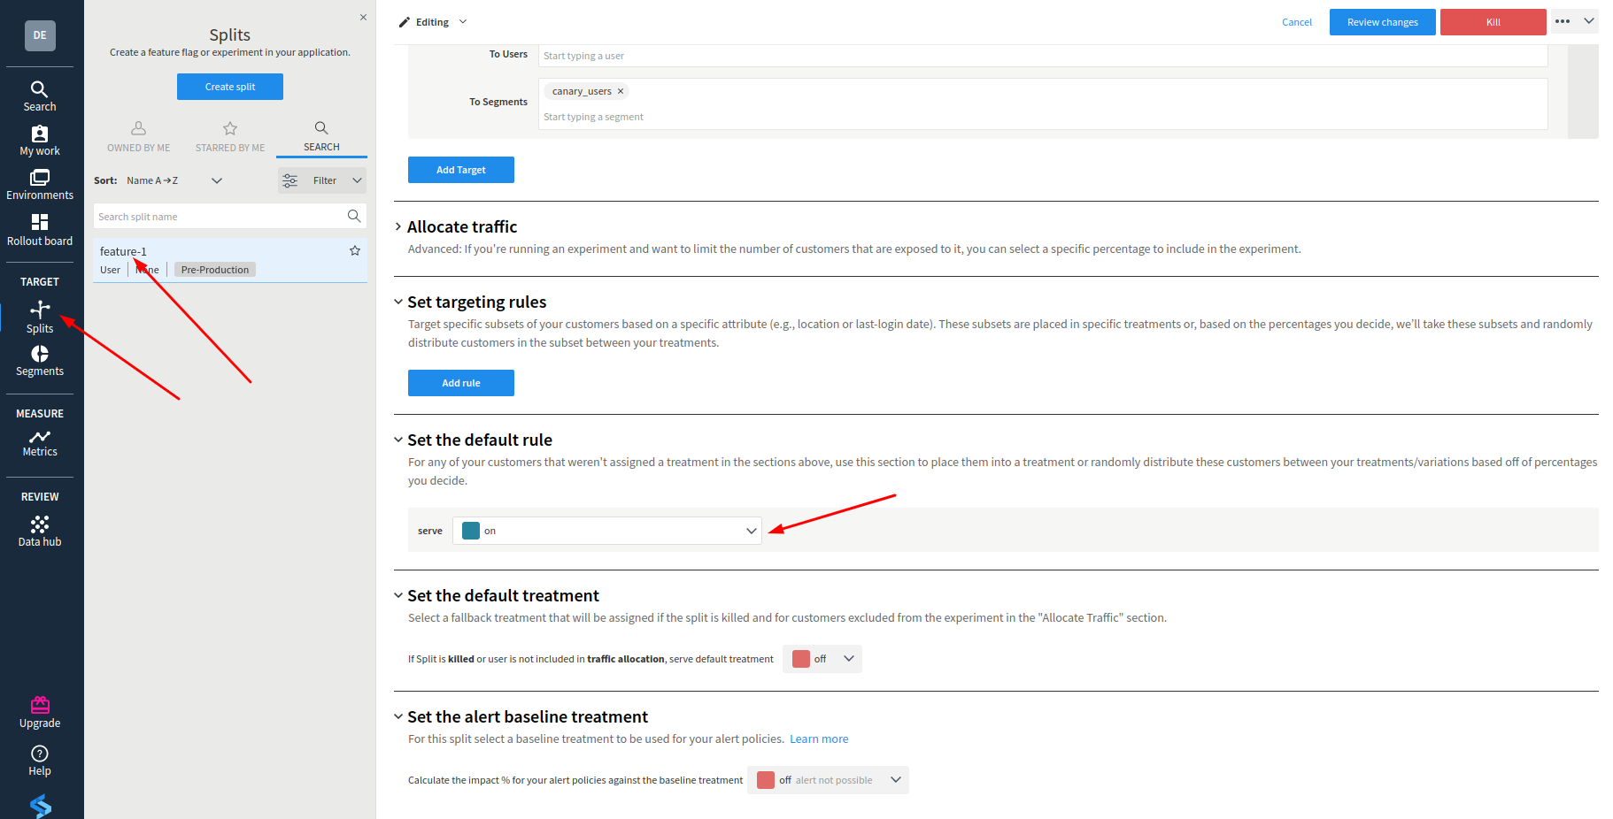The height and width of the screenshot is (819, 1613).
Task: Open the serve treatment dropdown
Action: 607,531
